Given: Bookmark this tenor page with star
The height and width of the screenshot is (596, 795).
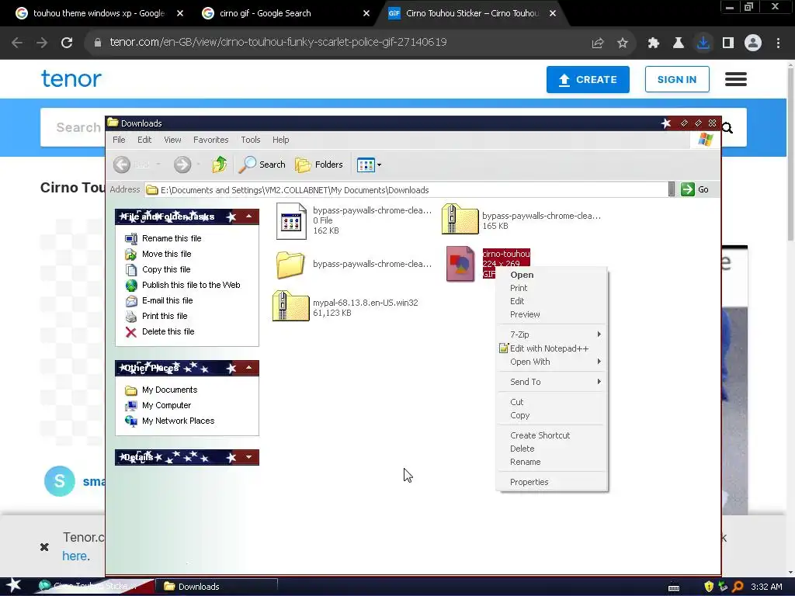Looking at the screenshot, I should [x=623, y=43].
